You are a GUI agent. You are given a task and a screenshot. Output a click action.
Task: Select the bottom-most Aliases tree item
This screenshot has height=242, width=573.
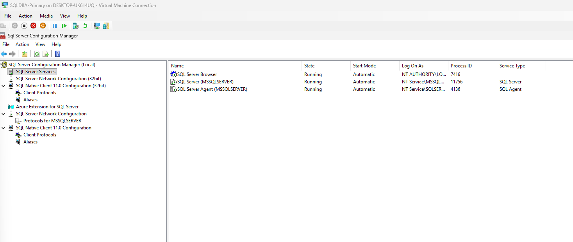click(x=30, y=142)
